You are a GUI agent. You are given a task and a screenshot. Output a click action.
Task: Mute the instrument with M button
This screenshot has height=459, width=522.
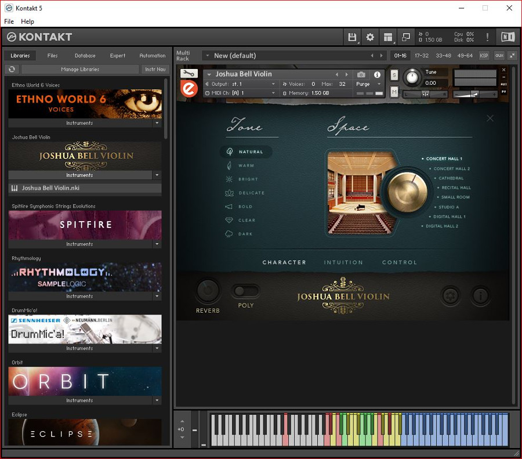[394, 92]
